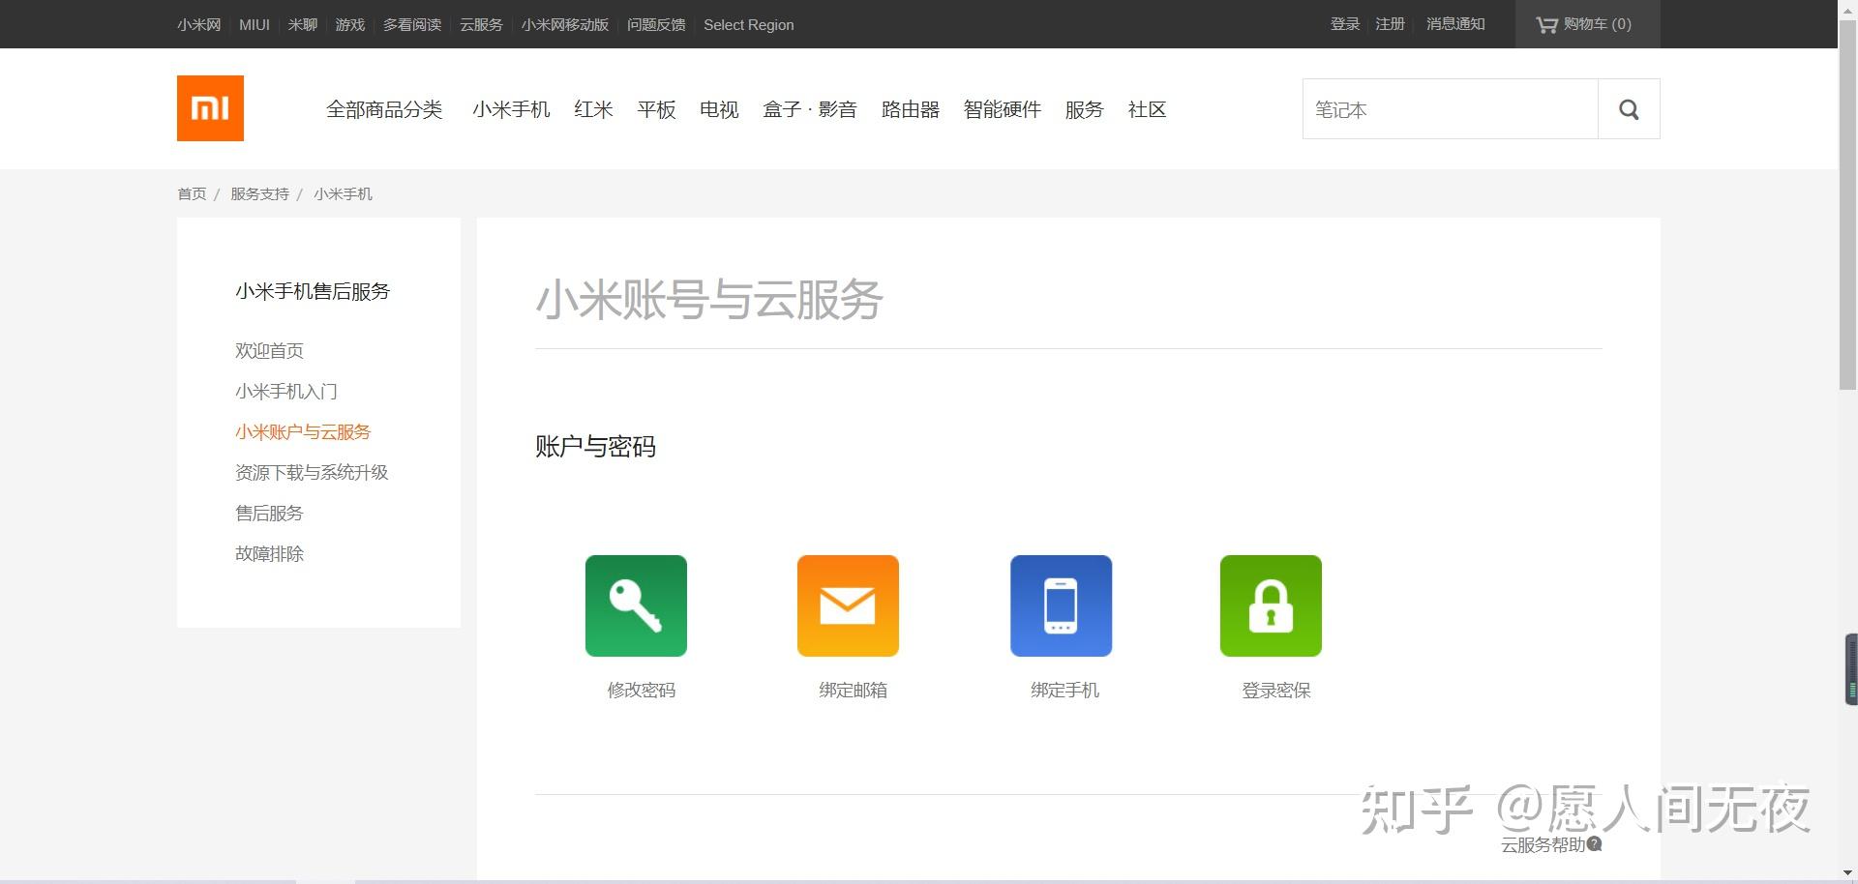Click 云服务帮助 text link
This screenshot has width=1858, height=884.
1543,844
